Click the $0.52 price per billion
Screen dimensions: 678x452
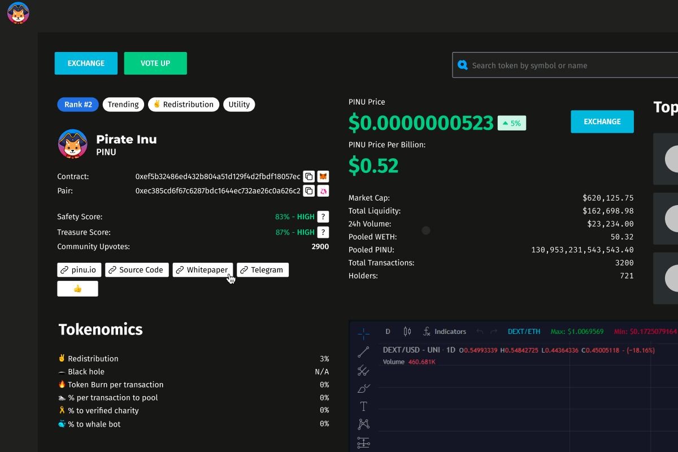click(x=373, y=166)
